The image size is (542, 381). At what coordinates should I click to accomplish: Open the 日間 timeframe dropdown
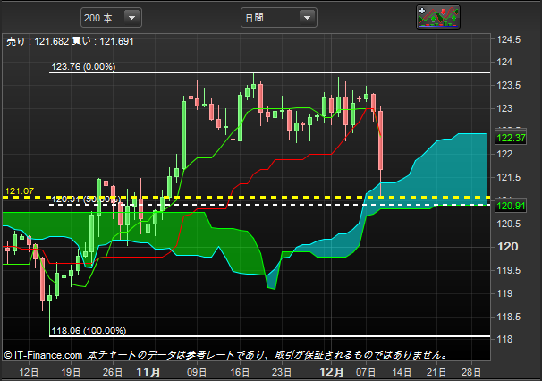click(x=279, y=18)
